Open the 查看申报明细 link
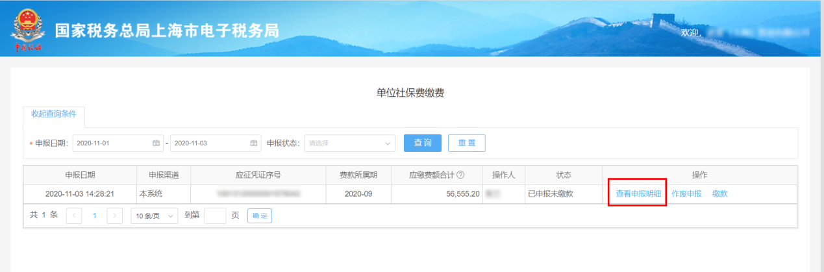The height and width of the screenshot is (272, 824). pos(638,194)
